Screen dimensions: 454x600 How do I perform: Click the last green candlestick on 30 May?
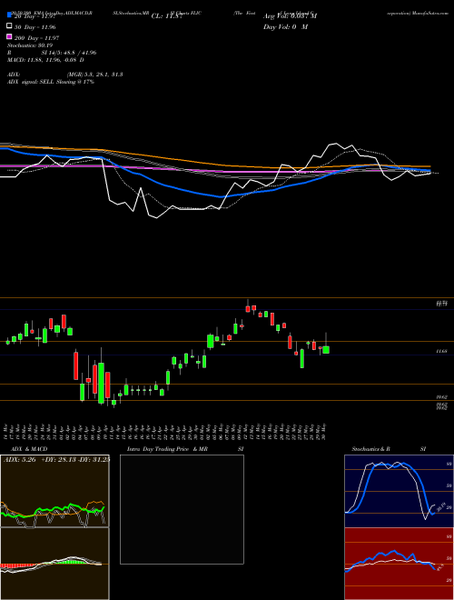coord(326,349)
